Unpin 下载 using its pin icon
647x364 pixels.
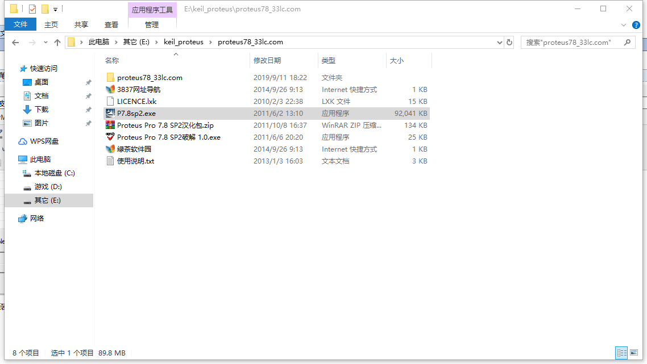coord(88,110)
